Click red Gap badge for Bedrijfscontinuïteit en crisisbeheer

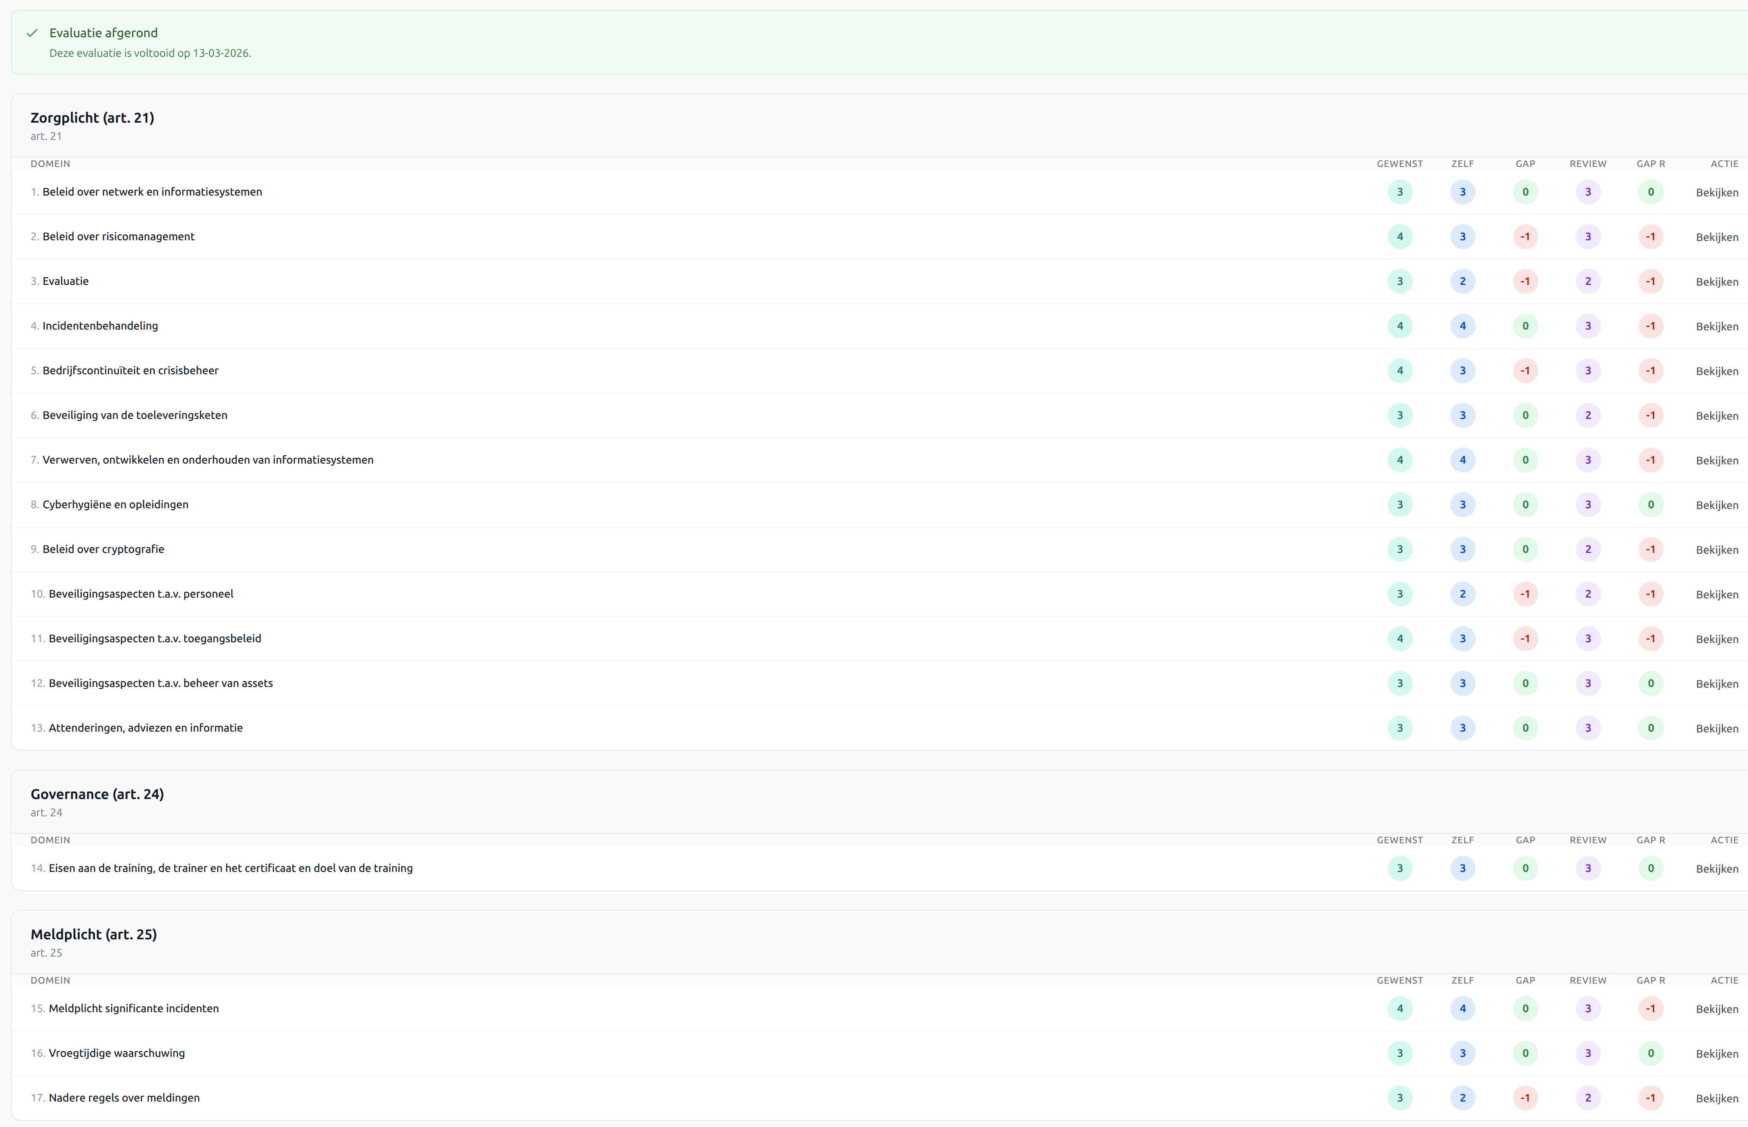(x=1525, y=370)
